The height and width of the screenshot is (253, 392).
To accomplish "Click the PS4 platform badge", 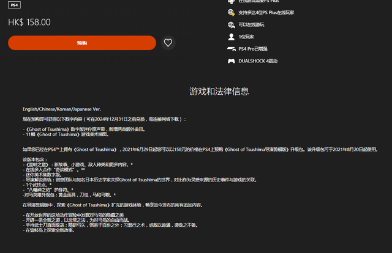I will click(15, 5).
